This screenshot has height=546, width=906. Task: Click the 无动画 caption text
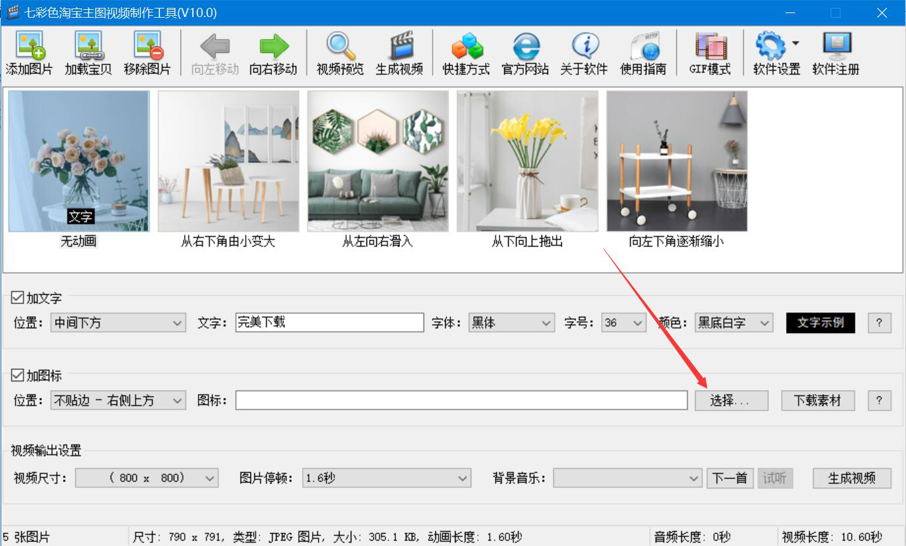click(79, 241)
